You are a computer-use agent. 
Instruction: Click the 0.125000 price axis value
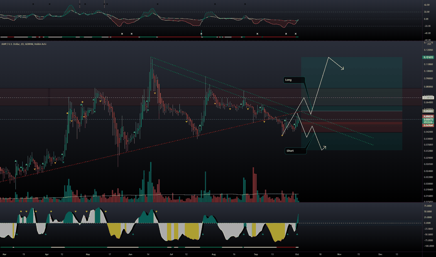[x=428, y=50]
